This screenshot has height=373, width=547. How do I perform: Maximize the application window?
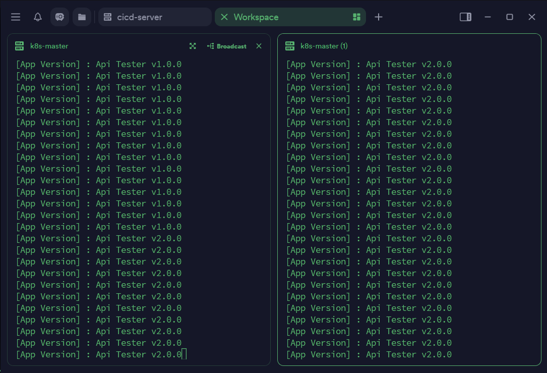point(510,17)
